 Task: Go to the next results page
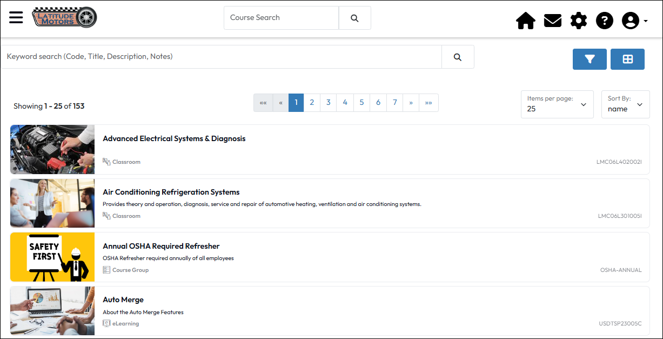[411, 103]
